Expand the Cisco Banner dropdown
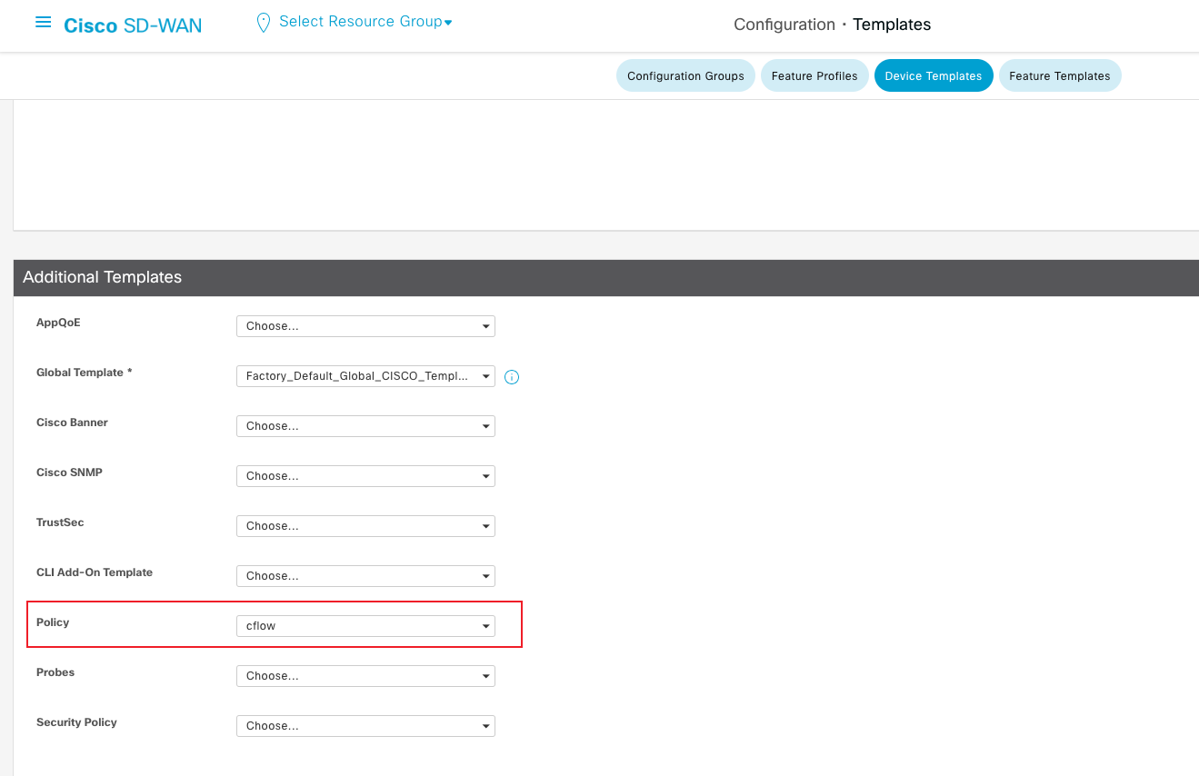 365,426
